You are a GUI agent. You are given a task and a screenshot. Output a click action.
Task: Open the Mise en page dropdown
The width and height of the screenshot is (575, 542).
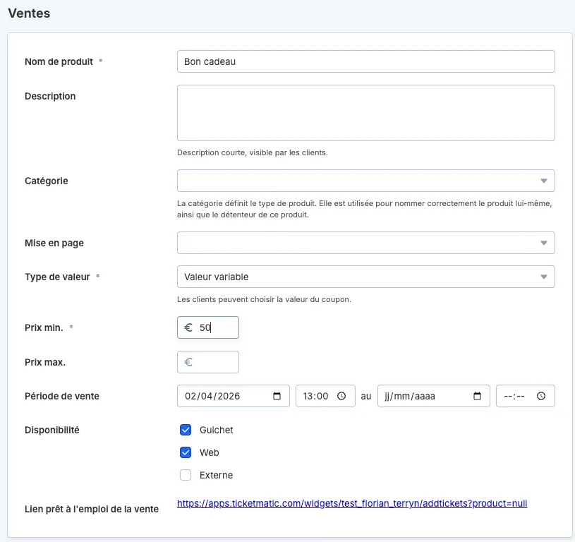(x=365, y=243)
